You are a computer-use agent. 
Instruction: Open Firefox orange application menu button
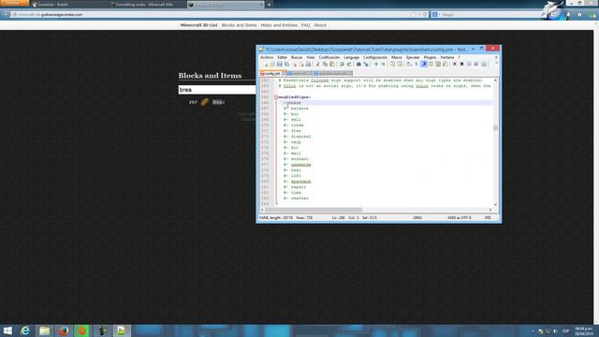pyautogui.click(x=15, y=3)
